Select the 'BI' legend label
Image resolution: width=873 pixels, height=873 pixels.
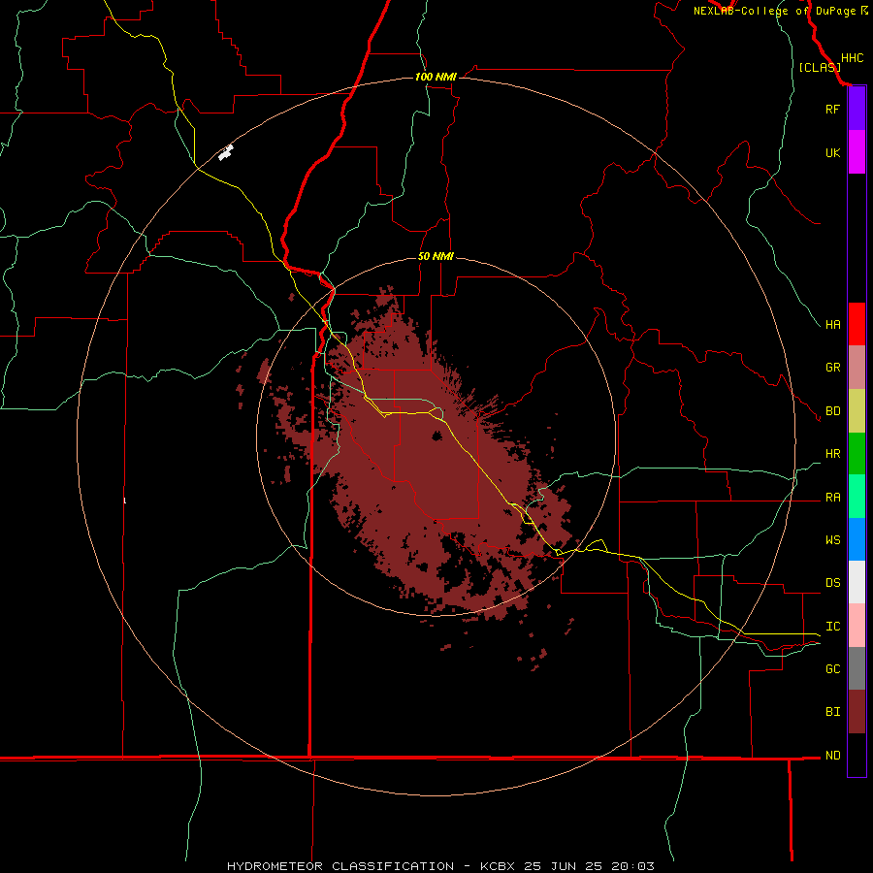tap(832, 712)
